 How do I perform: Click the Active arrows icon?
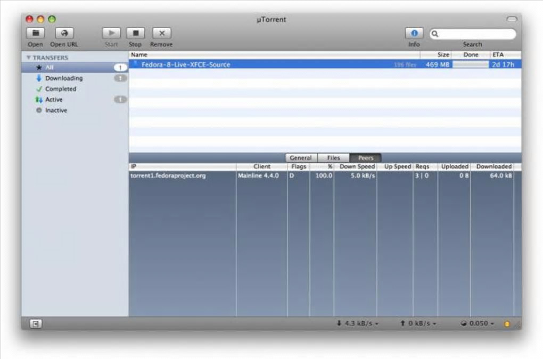39,99
